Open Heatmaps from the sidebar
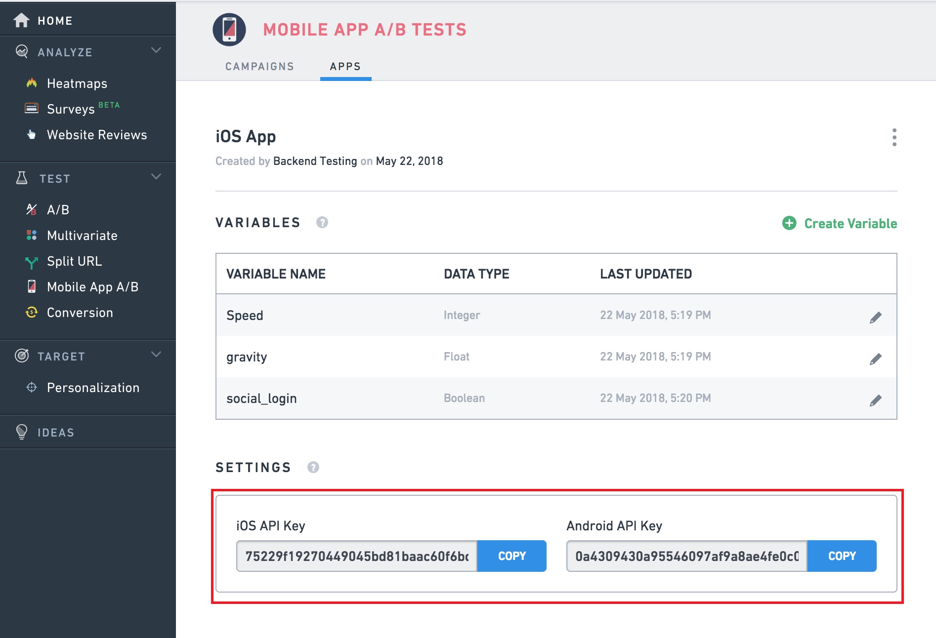The image size is (936, 638). (77, 83)
